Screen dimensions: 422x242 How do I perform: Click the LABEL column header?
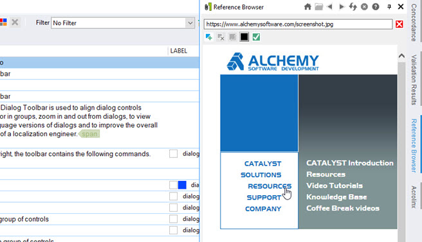tap(179, 51)
